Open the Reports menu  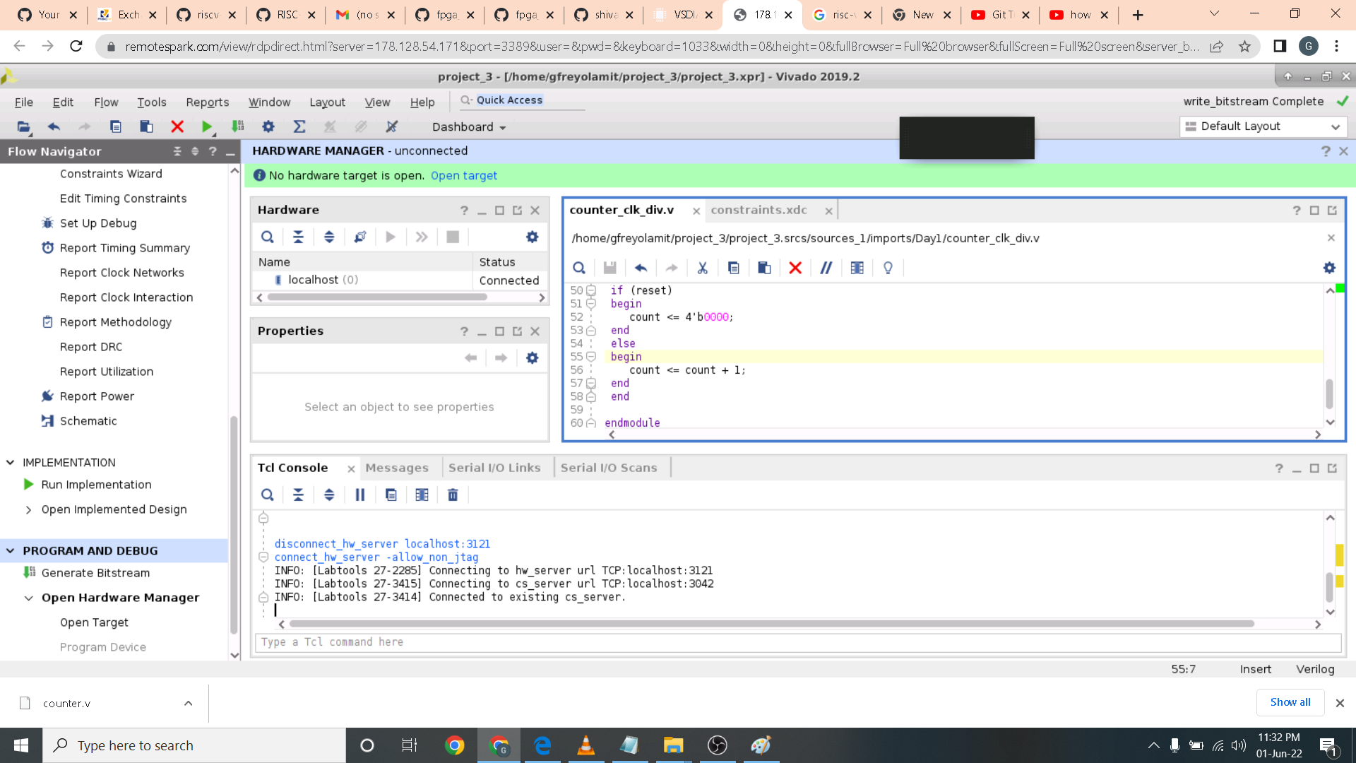207,102
